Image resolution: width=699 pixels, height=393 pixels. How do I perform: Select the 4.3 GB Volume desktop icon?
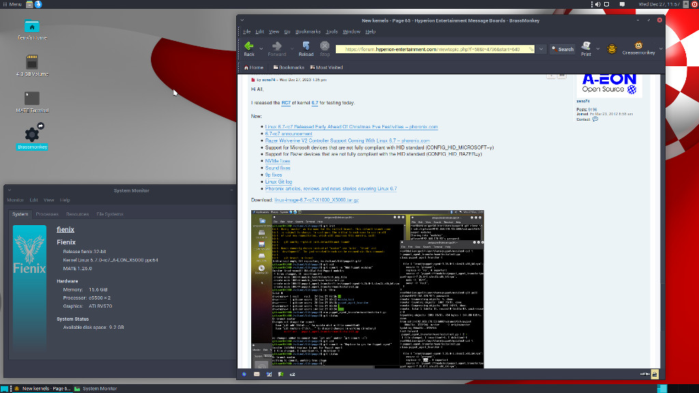(32, 65)
